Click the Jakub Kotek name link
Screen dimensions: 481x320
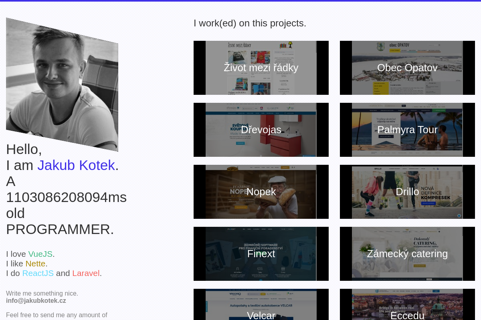coord(76,165)
